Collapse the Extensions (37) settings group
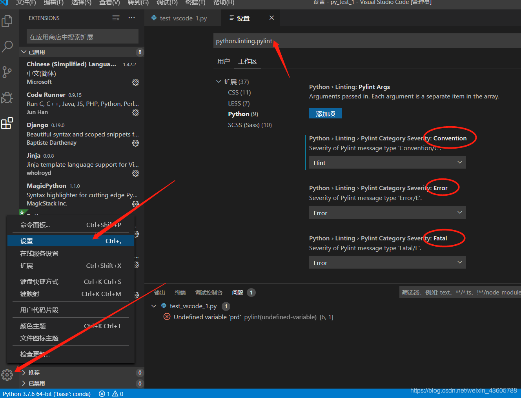This screenshot has height=398, width=521. (x=219, y=82)
